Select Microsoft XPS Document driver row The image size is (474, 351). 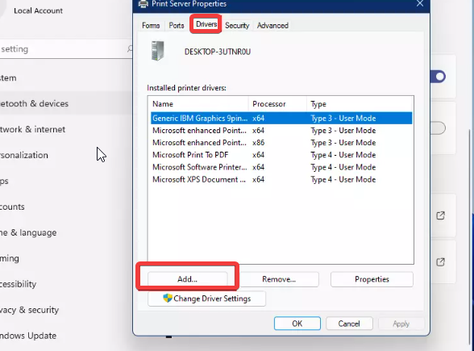pos(281,179)
